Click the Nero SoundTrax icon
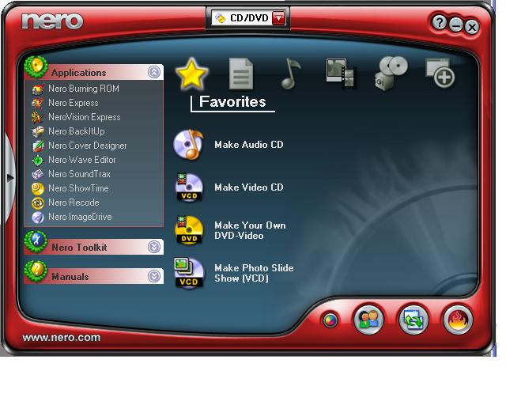This screenshot has width=506, height=405. [38, 174]
